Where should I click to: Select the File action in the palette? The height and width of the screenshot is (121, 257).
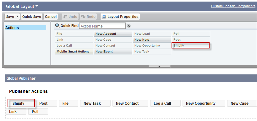[x=74, y=34]
